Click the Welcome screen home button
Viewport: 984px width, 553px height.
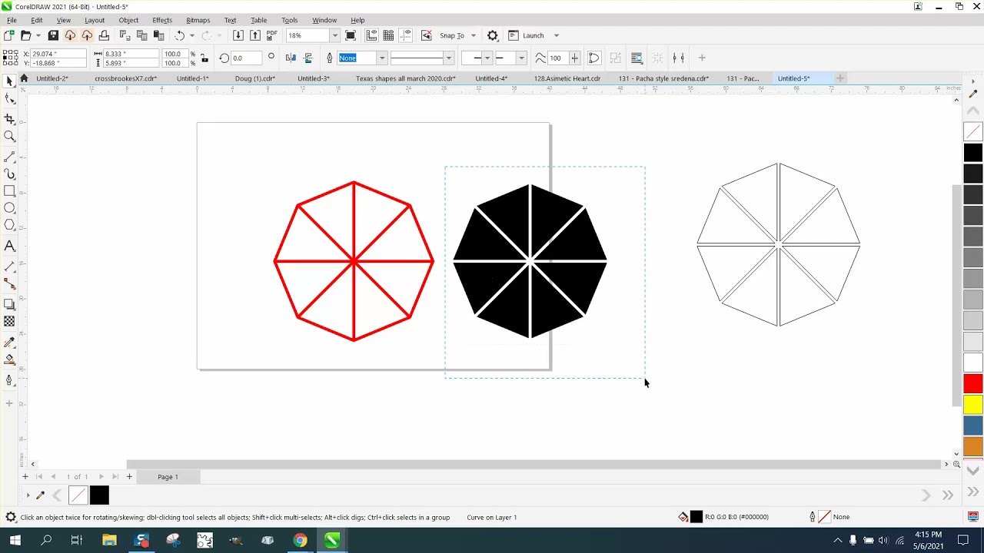(24, 78)
